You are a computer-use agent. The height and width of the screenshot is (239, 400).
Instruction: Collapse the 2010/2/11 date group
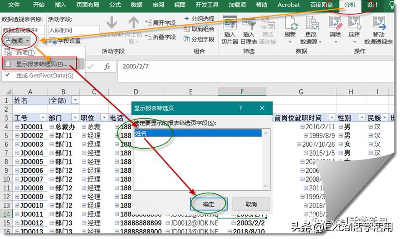click(x=302, y=127)
